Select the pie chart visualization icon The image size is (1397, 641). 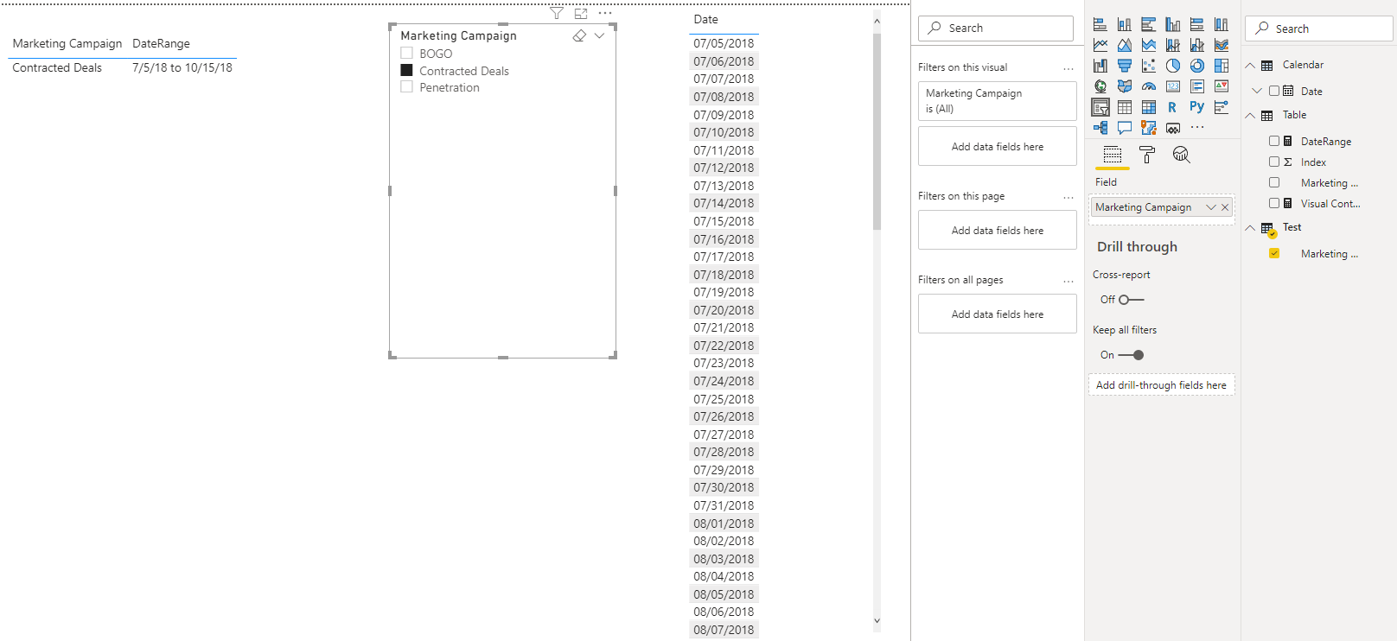tap(1173, 66)
